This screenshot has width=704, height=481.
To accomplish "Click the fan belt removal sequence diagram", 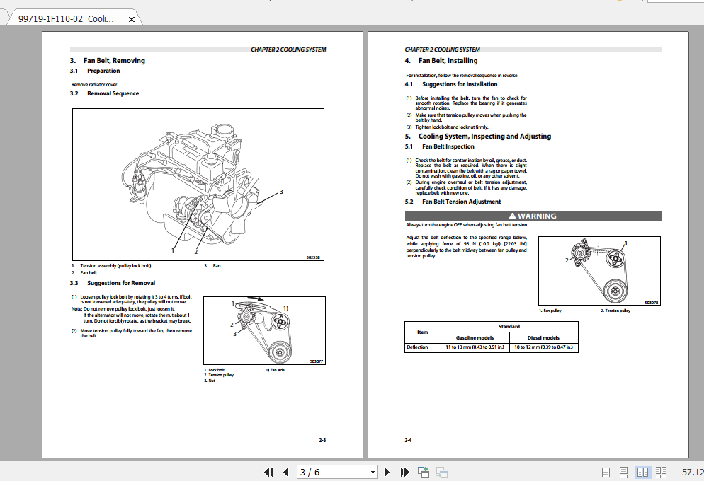I will point(197,185).
